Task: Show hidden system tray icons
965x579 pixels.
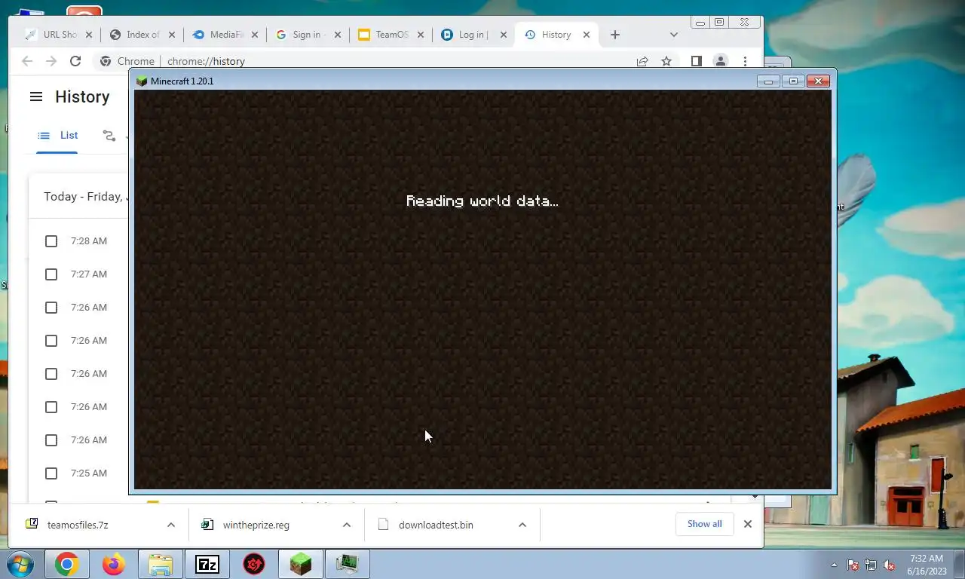Action: pos(834,565)
